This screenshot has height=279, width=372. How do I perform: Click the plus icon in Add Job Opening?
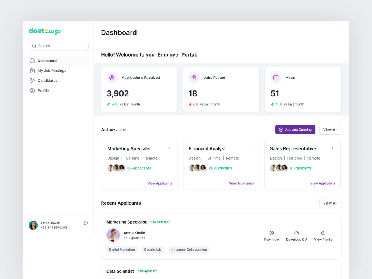click(x=281, y=129)
